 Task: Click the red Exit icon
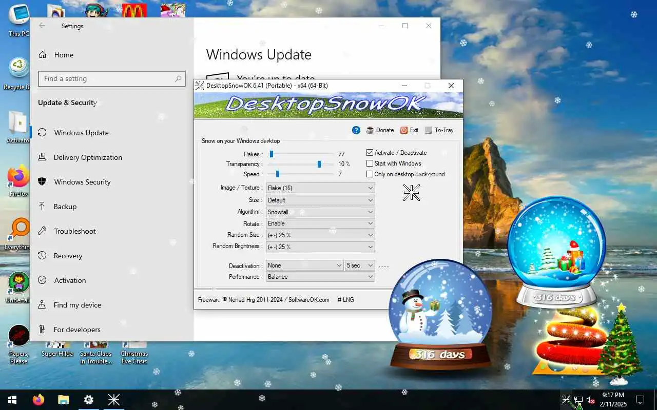coord(404,130)
